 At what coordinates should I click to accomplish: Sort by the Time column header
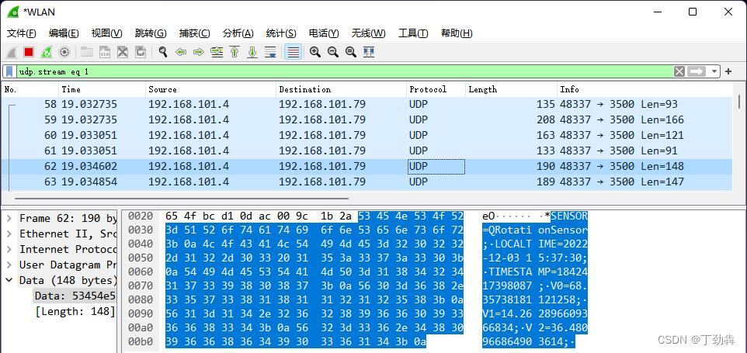coord(102,89)
